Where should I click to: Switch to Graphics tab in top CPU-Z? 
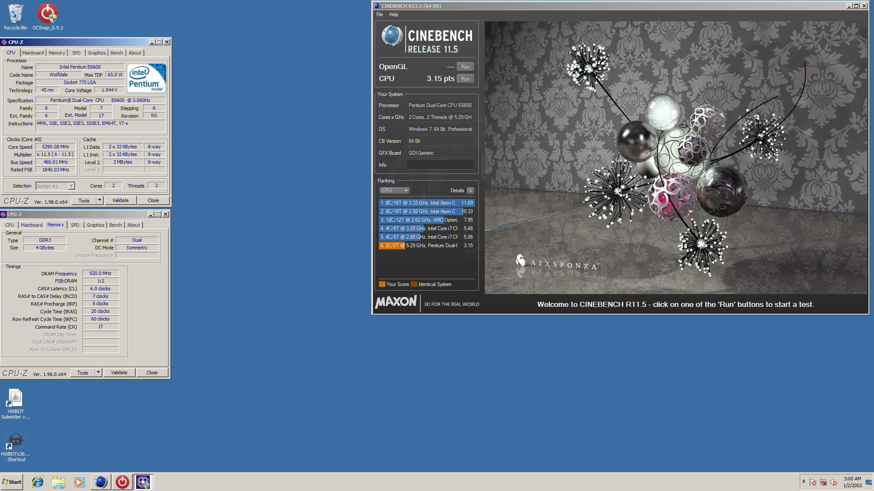[97, 53]
